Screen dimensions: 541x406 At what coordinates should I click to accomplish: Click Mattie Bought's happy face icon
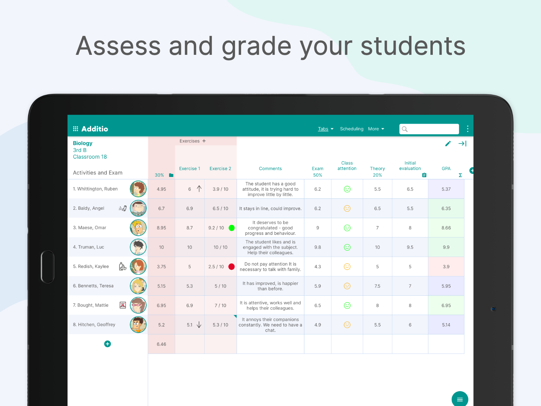pos(347,306)
